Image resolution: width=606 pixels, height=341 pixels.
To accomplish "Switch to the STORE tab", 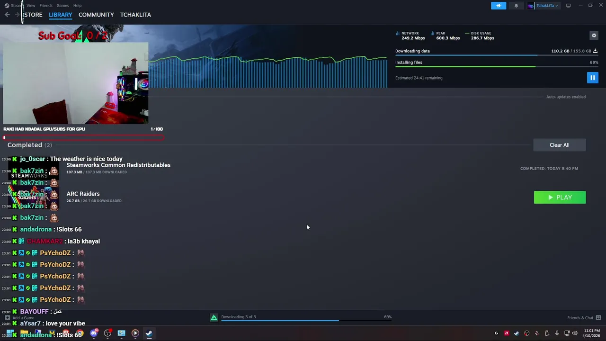I will [x=33, y=15].
